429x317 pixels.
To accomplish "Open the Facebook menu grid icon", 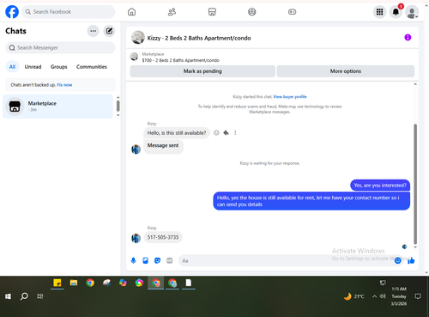I will pos(379,12).
